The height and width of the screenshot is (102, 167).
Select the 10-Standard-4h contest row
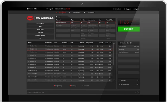pos(70,68)
